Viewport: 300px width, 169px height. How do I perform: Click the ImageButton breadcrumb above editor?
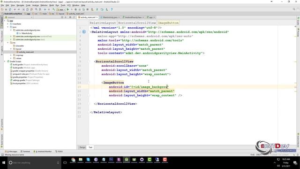click(168, 23)
